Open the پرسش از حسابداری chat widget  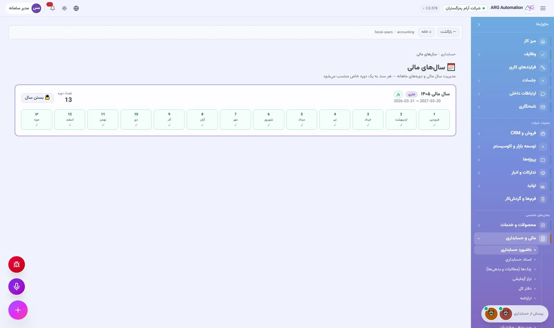tap(515, 314)
